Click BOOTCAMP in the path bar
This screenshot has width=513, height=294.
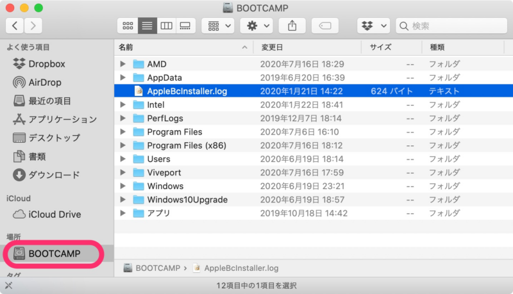click(152, 268)
